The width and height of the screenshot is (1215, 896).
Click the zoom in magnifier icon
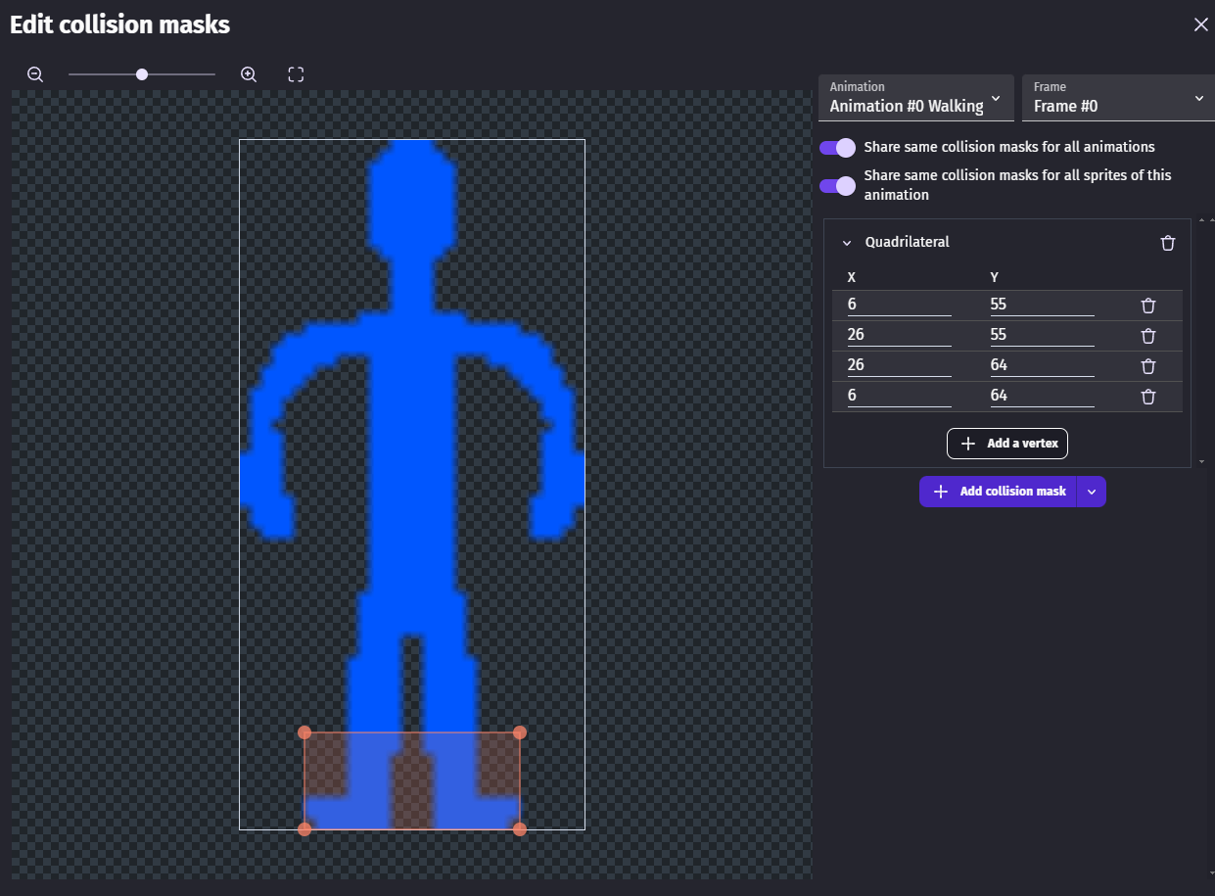pyautogui.click(x=249, y=74)
